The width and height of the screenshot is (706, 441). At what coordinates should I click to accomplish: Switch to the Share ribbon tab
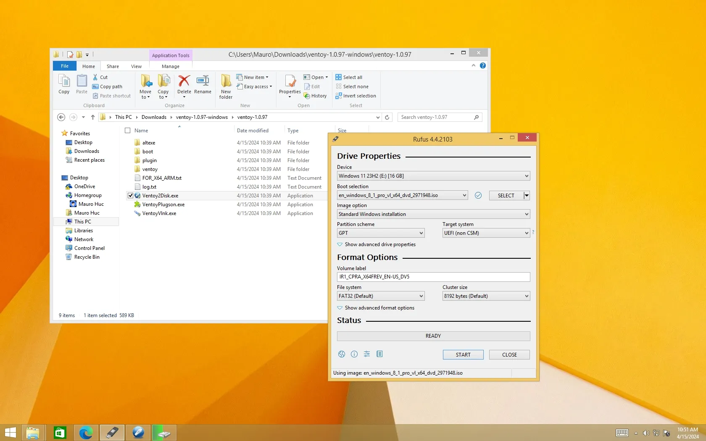click(x=113, y=66)
